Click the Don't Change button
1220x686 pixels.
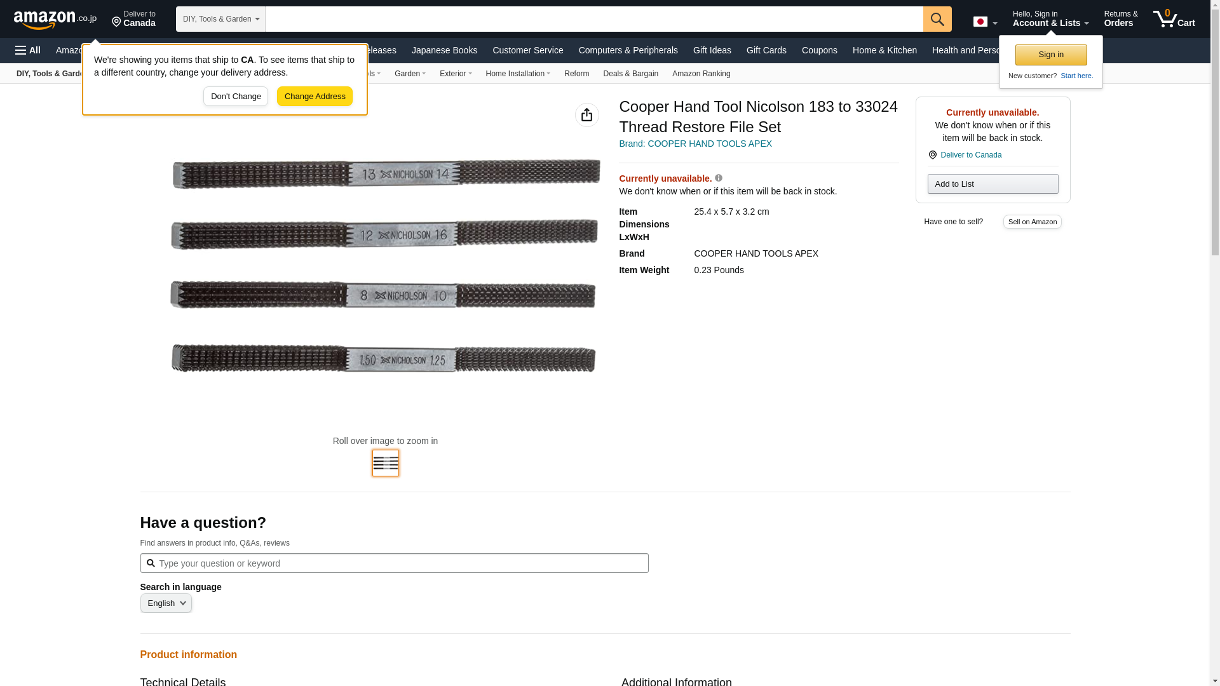click(235, 97)
